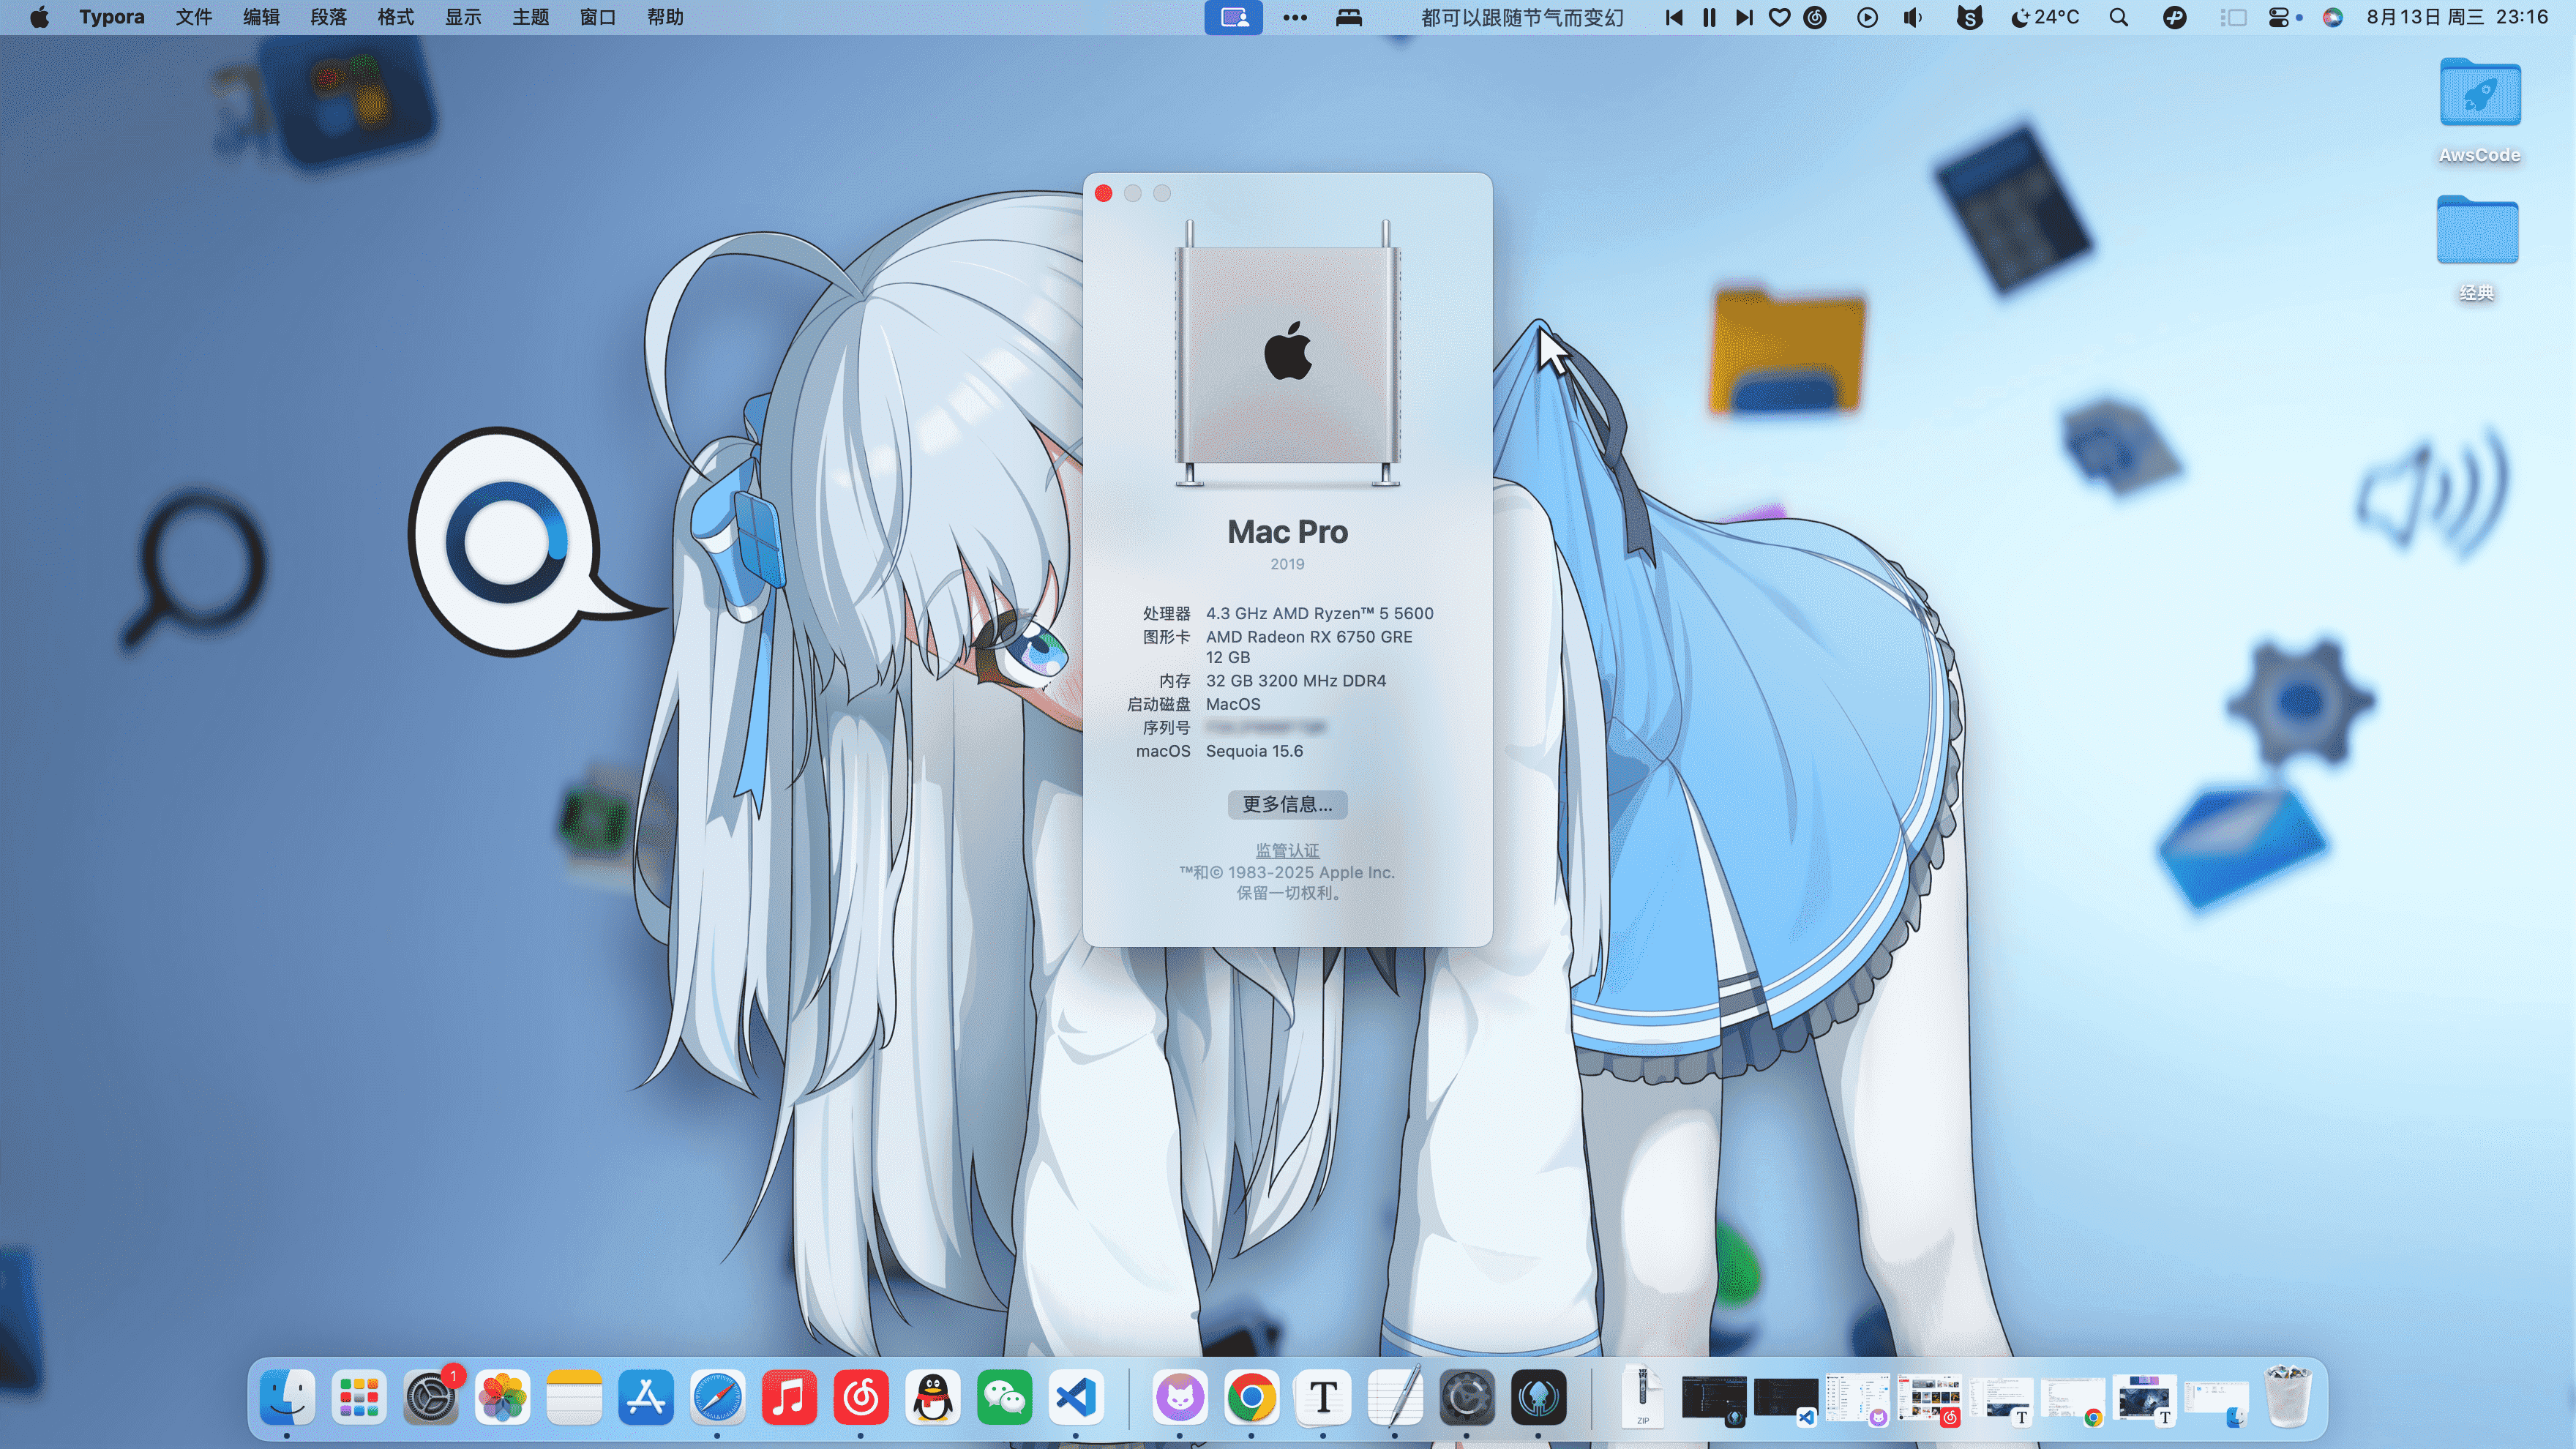Skip to next track in the menu bar
Image resolution: width=2576 pixels, height=1449 pixels.
coord(1744,17)
